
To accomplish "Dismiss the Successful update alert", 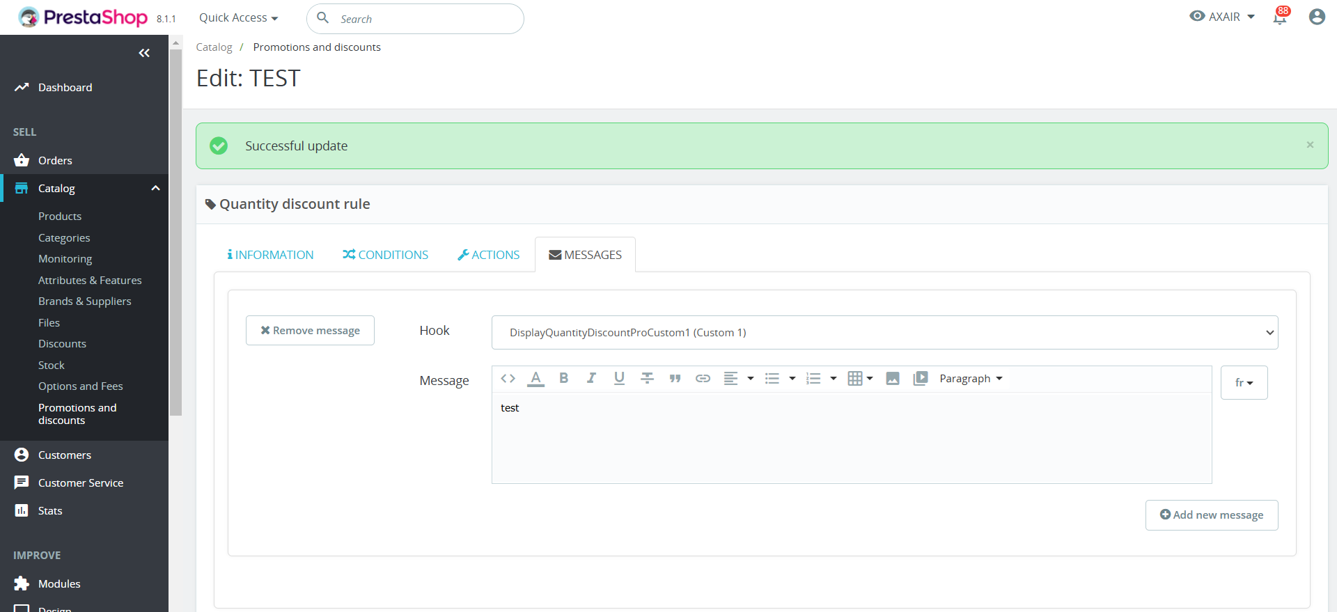I will coord(1310,145).
